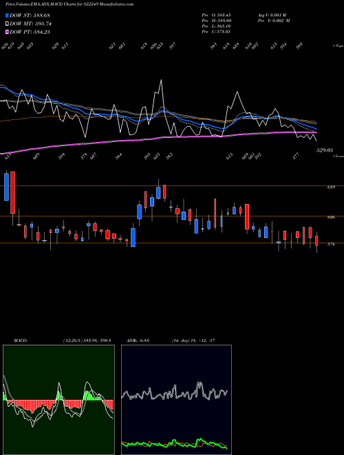This screenshot has width=344, height=455.
Task: Click the ADX -6.88 heading
Action: [137, 341]
